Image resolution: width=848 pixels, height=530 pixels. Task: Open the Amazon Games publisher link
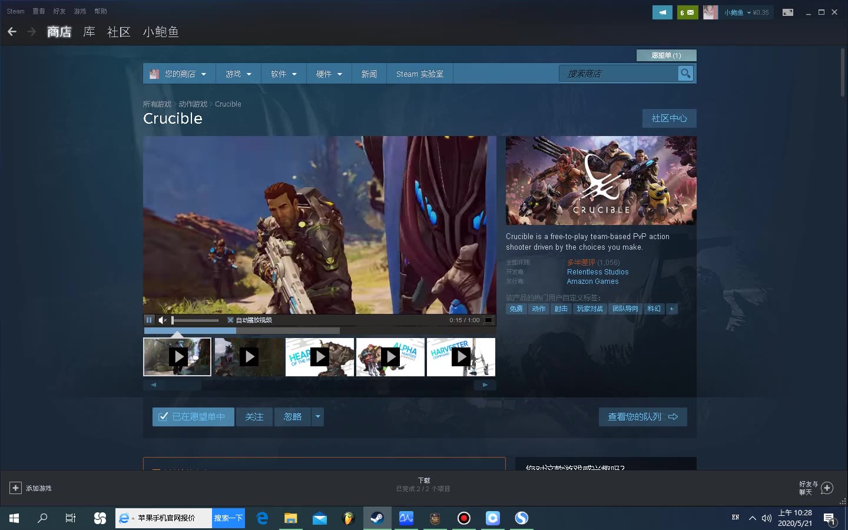pos(592,281)
